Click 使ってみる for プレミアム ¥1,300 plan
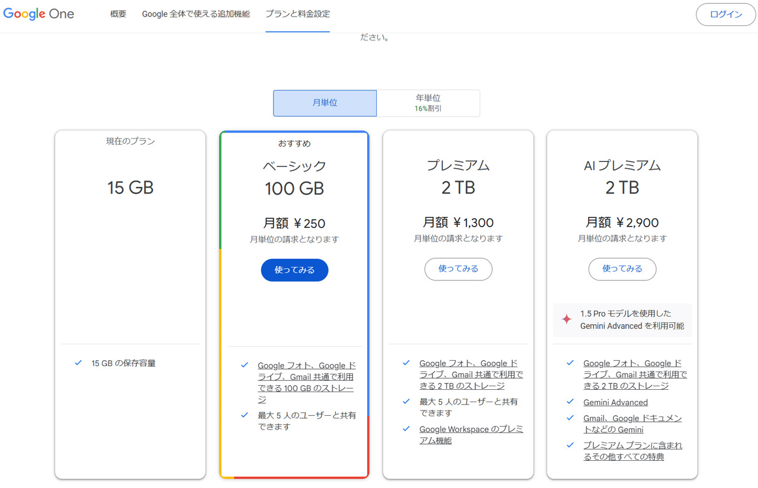This screenshot has height=488, width=758. (458, 269)
